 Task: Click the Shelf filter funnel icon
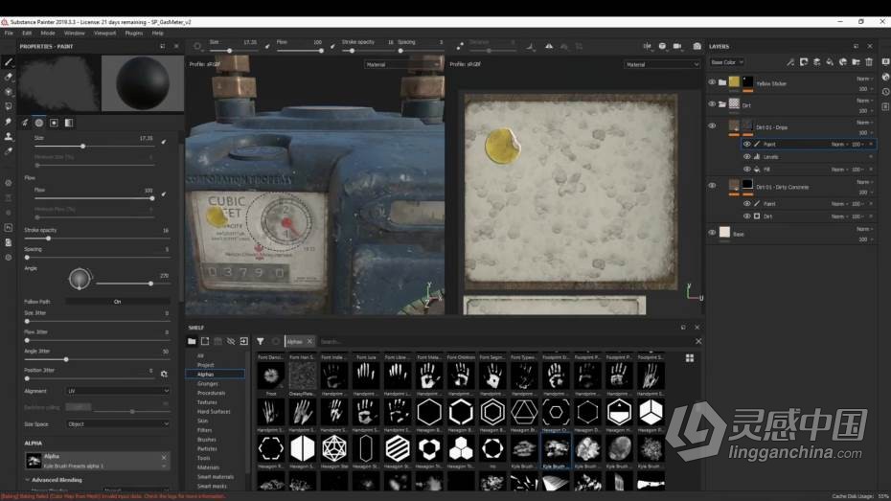(x=260, y=341)
